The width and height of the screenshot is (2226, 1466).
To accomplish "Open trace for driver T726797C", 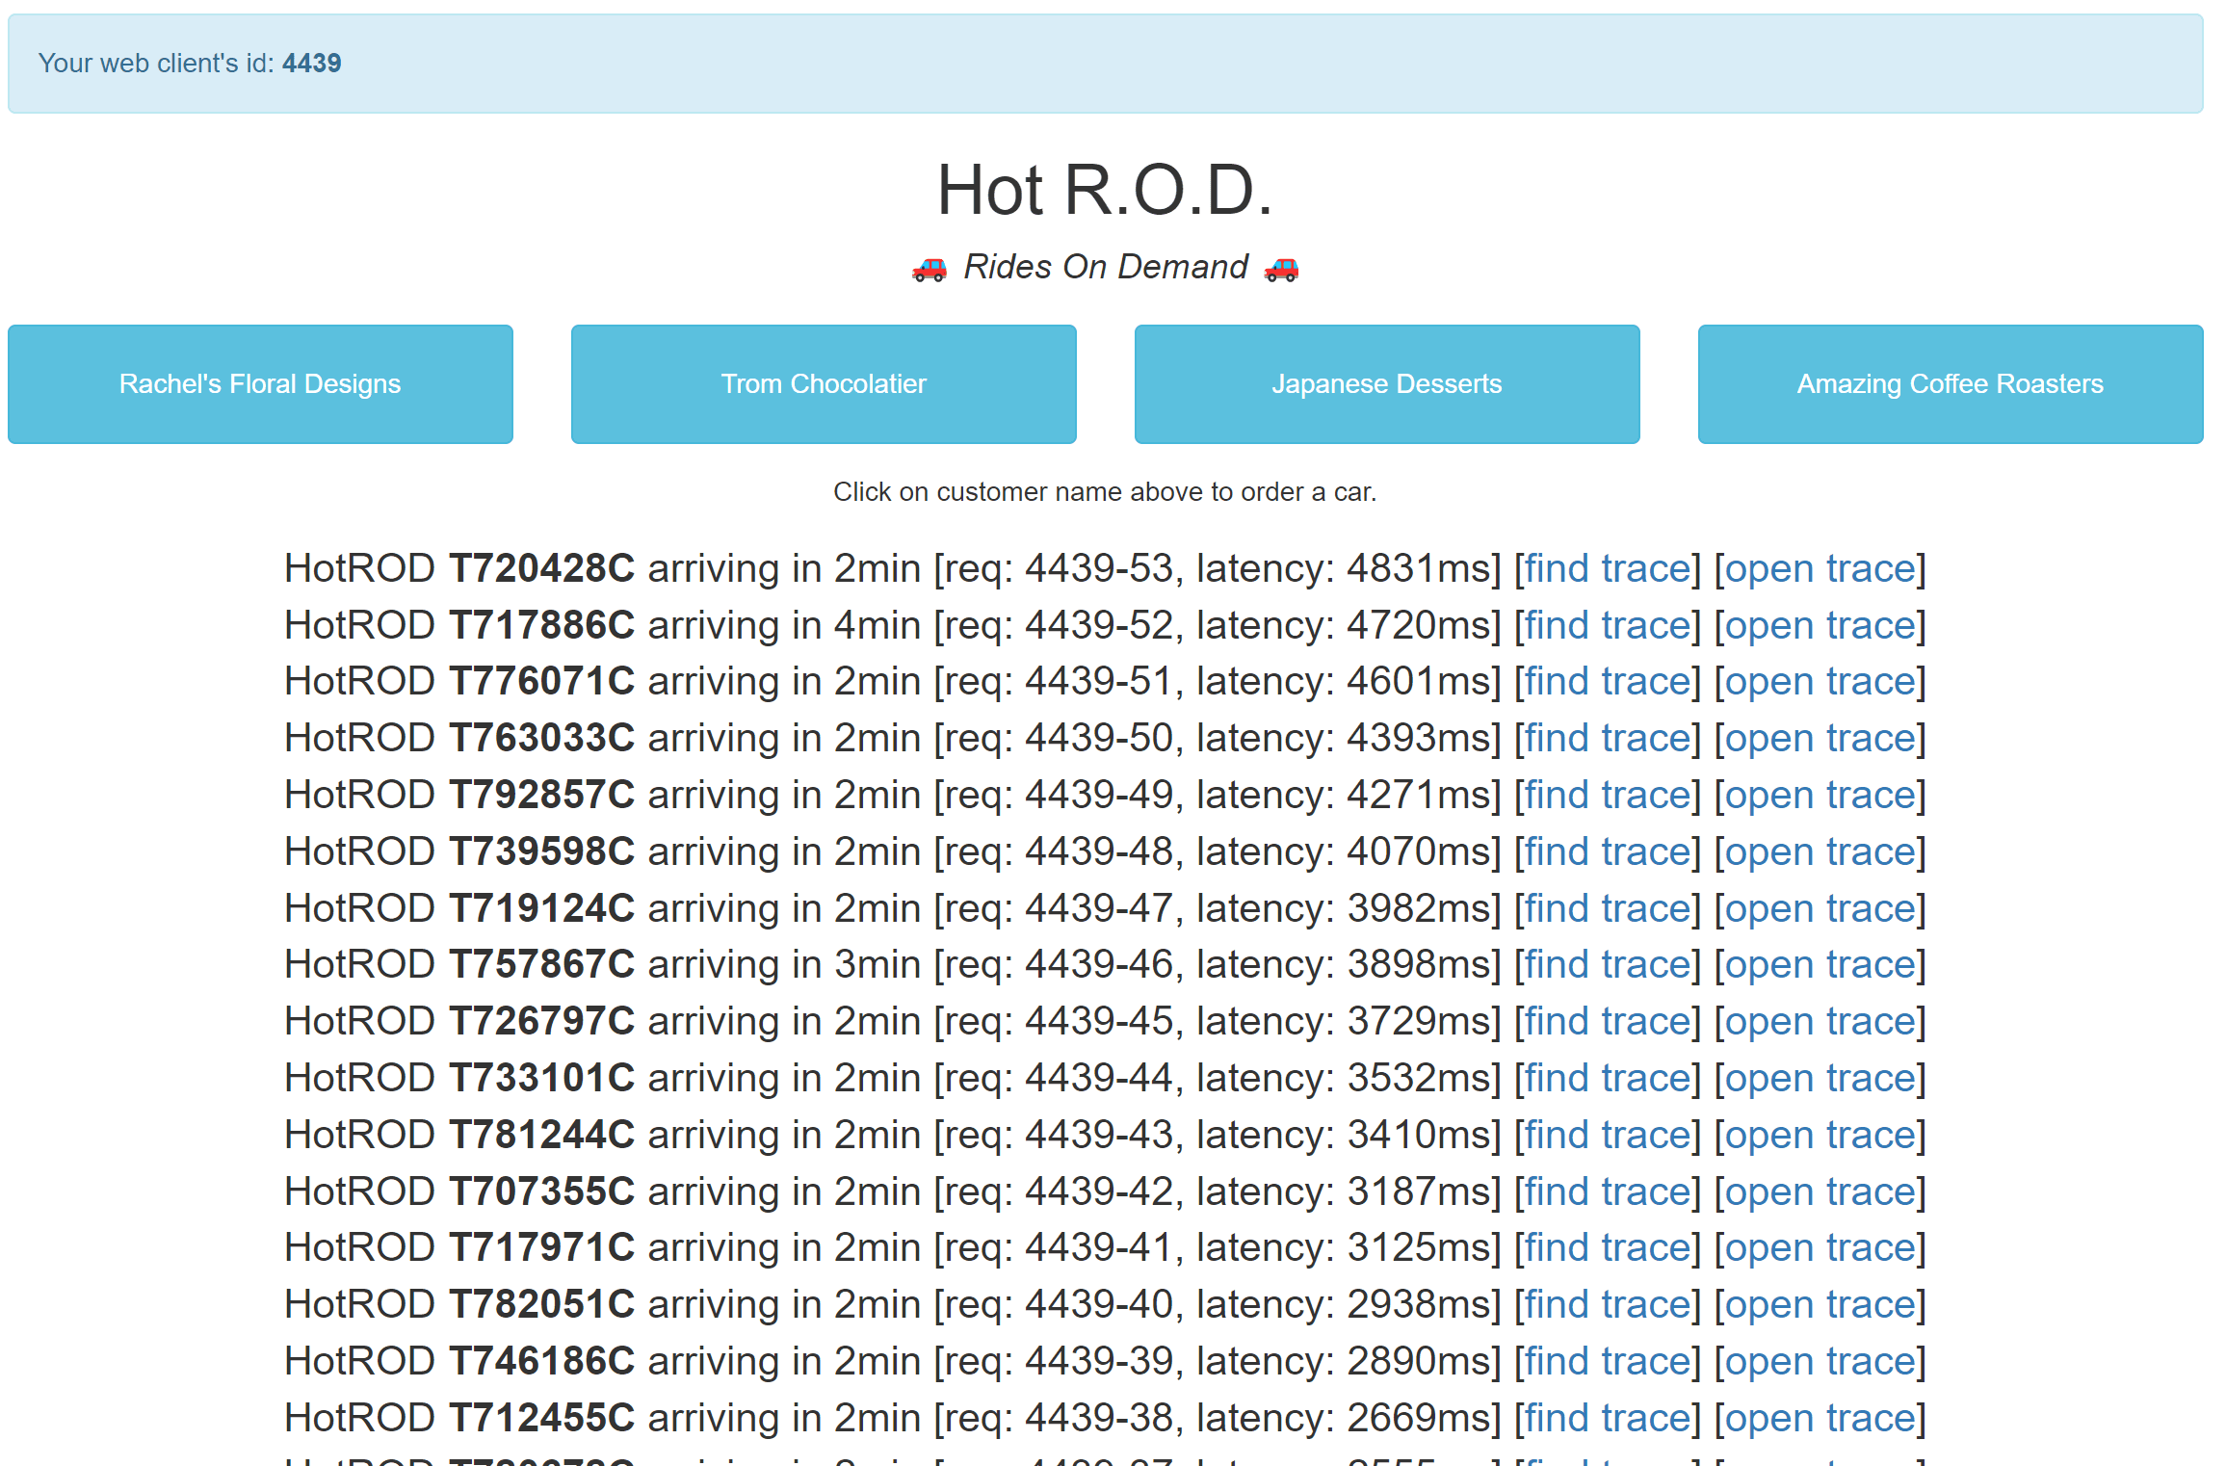I will click(1820, 1022).
